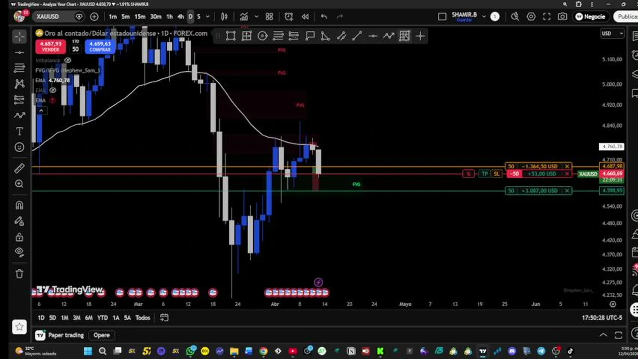Close the 3.087,00 USD take profit order

pos(567,190)
